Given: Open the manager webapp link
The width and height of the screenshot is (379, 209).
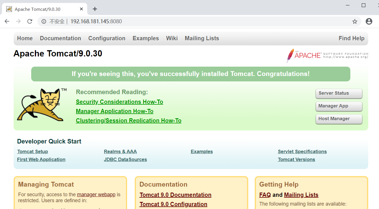Looking at the screenshot, I should 96,195.
